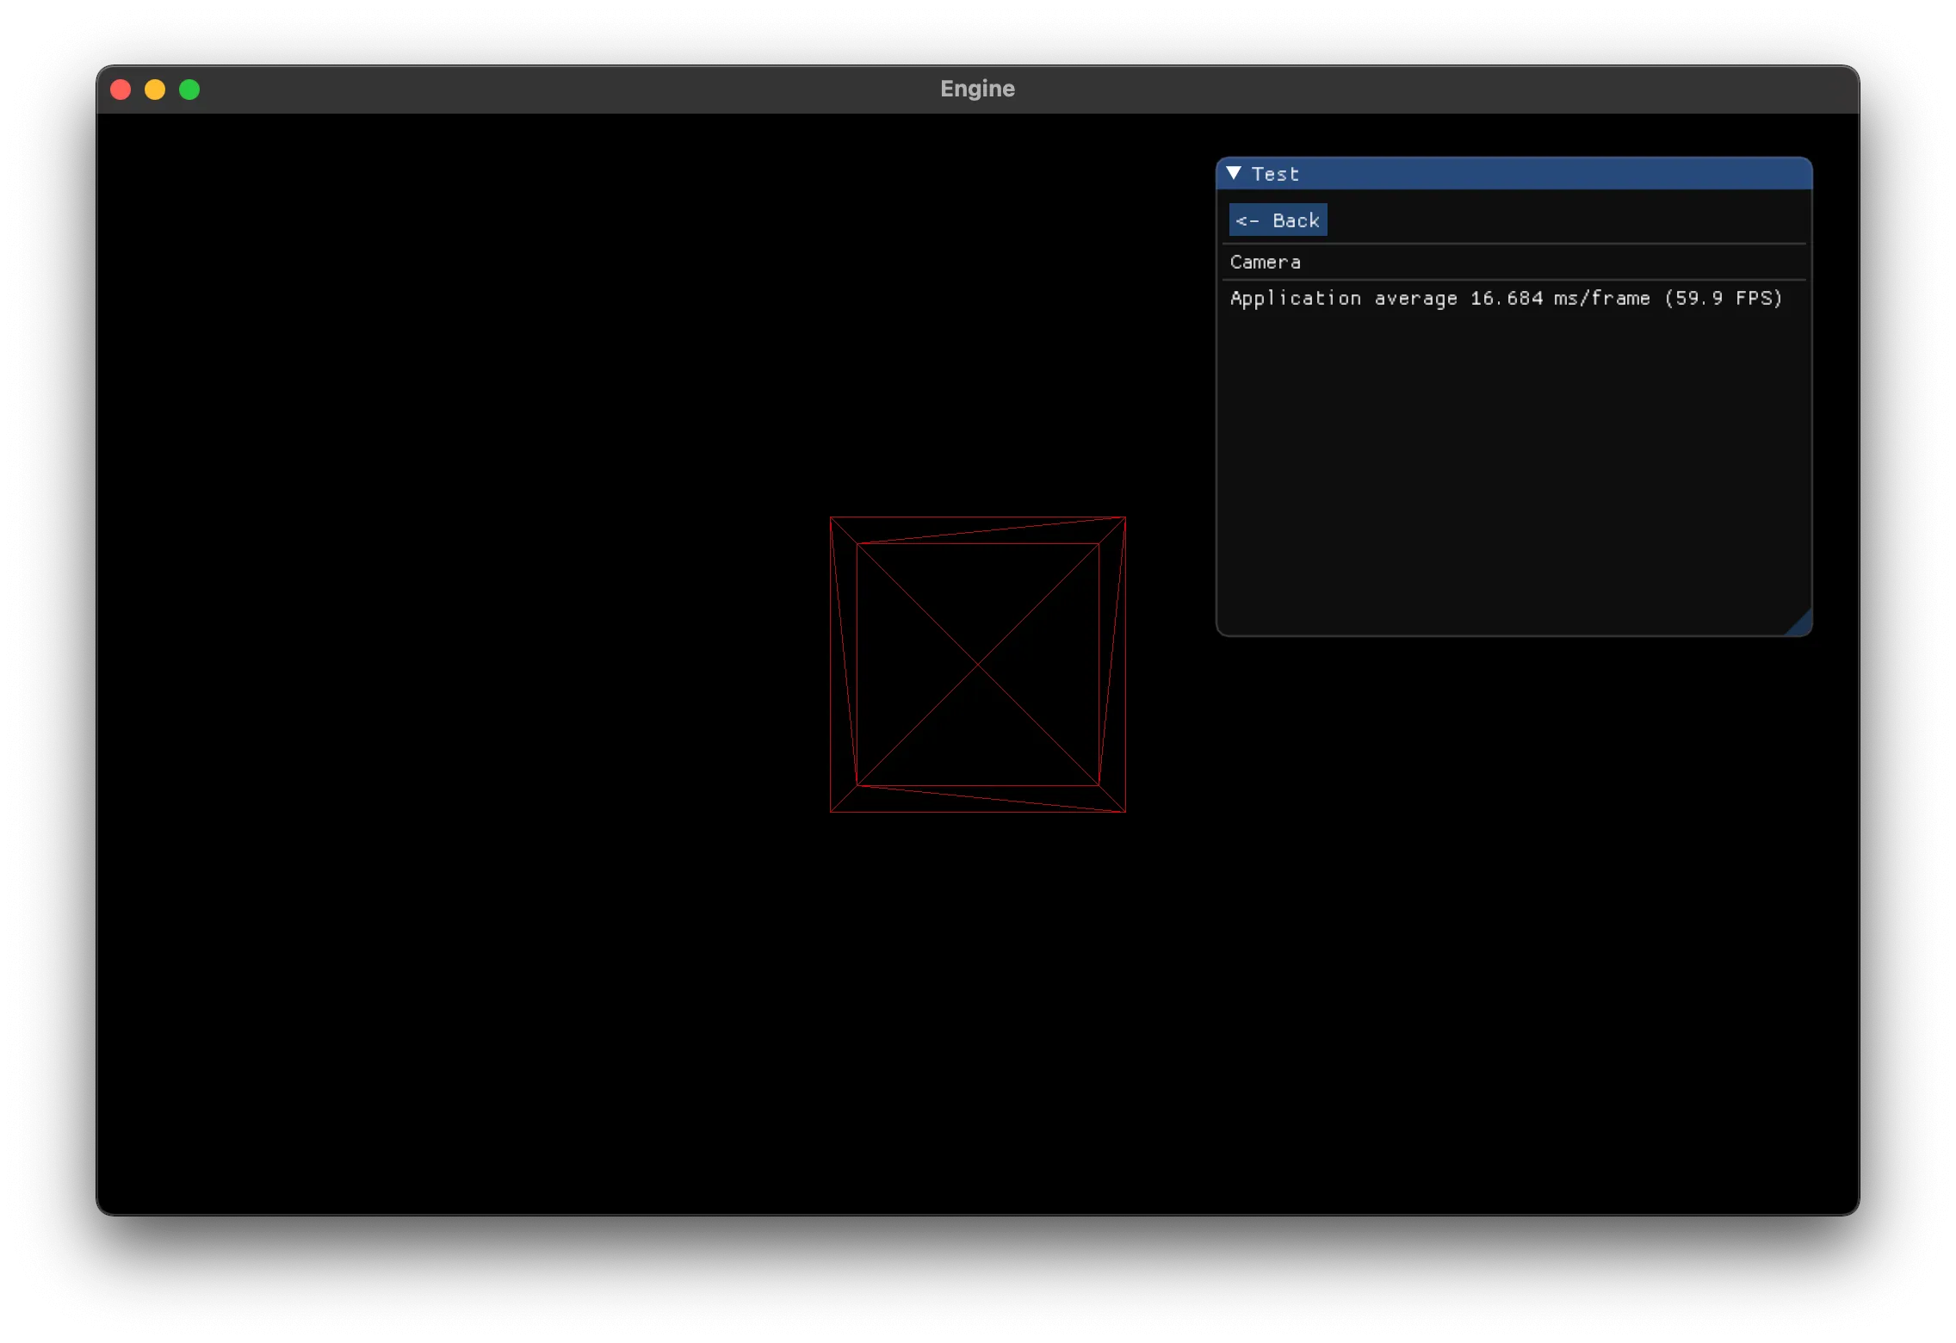This screenshot has height=1343, width=1956.
Task: Click the top-right outer corner of red cube
Action: tap(1125, 517)
